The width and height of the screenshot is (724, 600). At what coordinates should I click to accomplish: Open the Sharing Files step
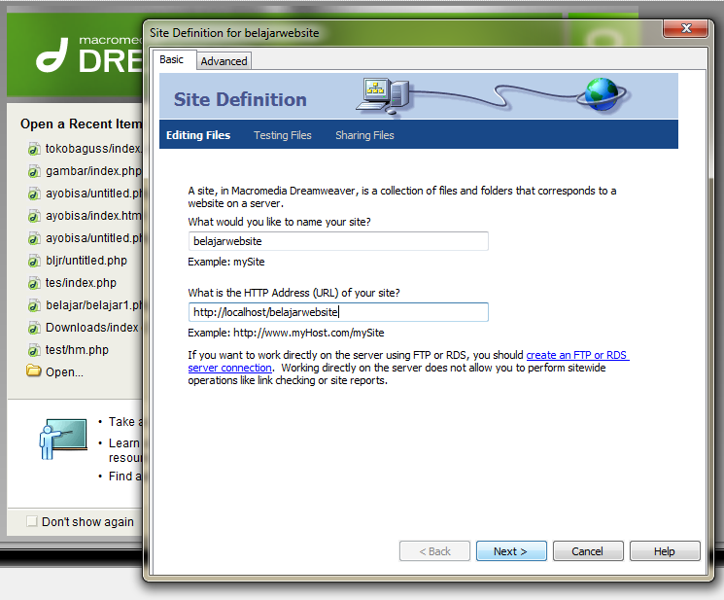(364, 135)
